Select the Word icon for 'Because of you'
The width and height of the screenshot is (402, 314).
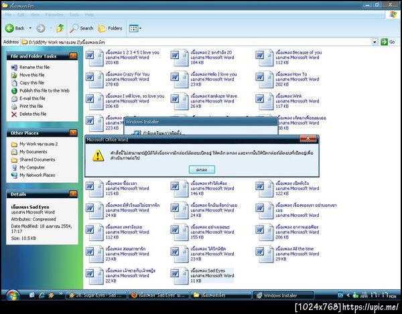(265, 58)
